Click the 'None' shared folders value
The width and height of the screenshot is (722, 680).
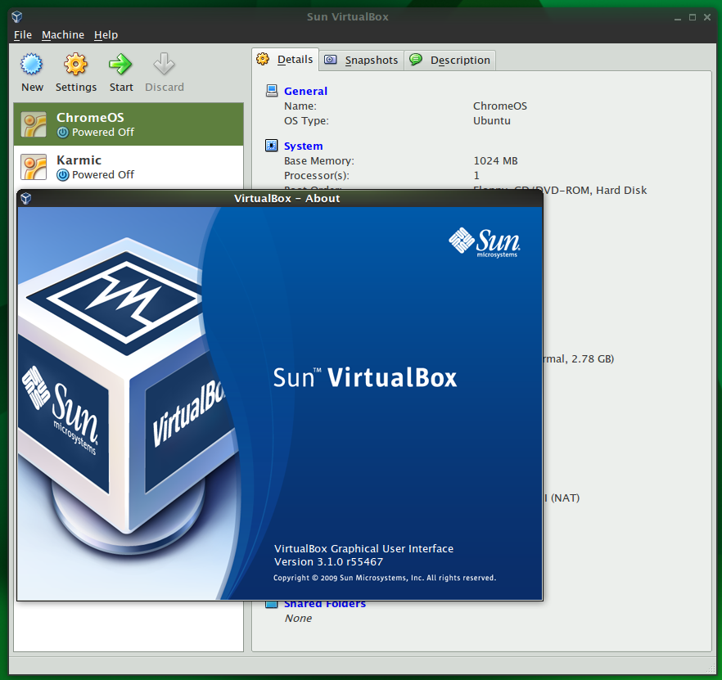tap(298, 618)
